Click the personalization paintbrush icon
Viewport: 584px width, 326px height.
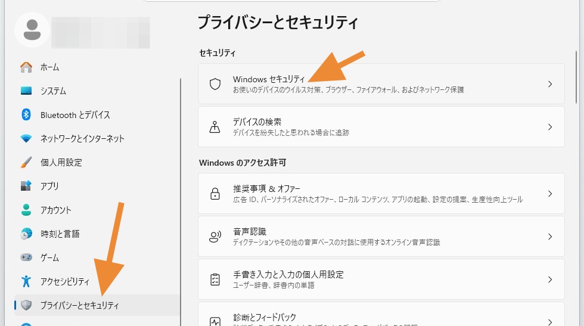click(x=26, y=163)
